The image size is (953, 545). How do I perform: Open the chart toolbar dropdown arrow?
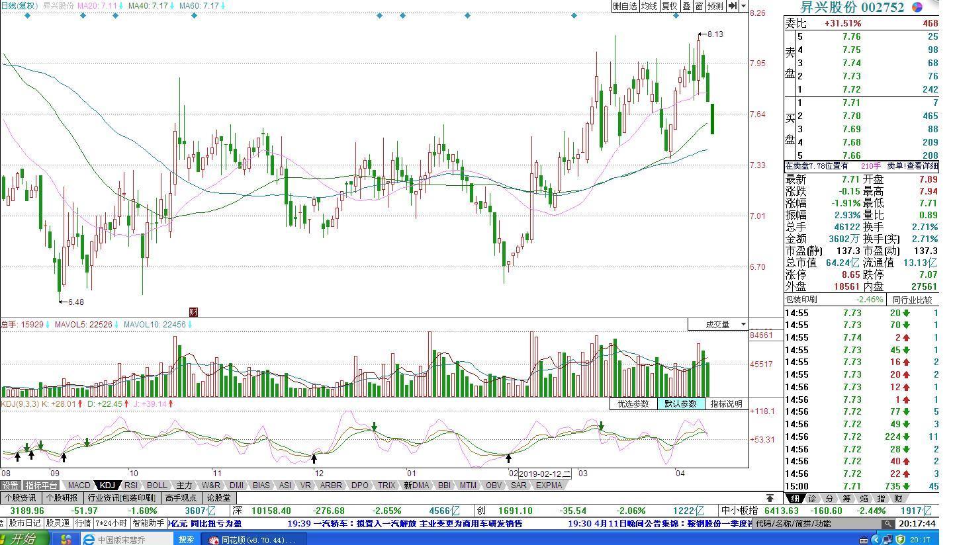pyautogui.click(x=743, y=6)
